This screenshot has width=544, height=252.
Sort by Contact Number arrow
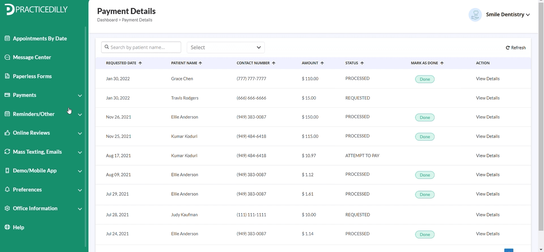tap(274, 63)
